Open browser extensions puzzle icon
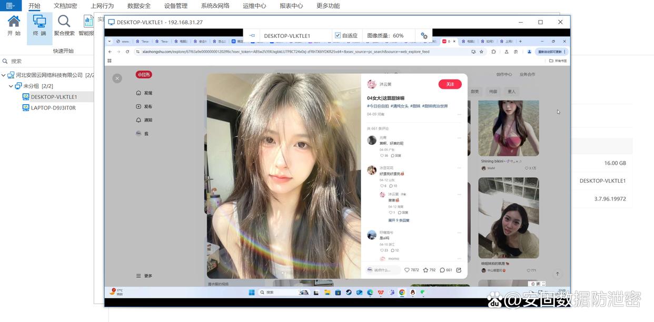Viewport: 654px width, 322px height. [x=493, y=52]
